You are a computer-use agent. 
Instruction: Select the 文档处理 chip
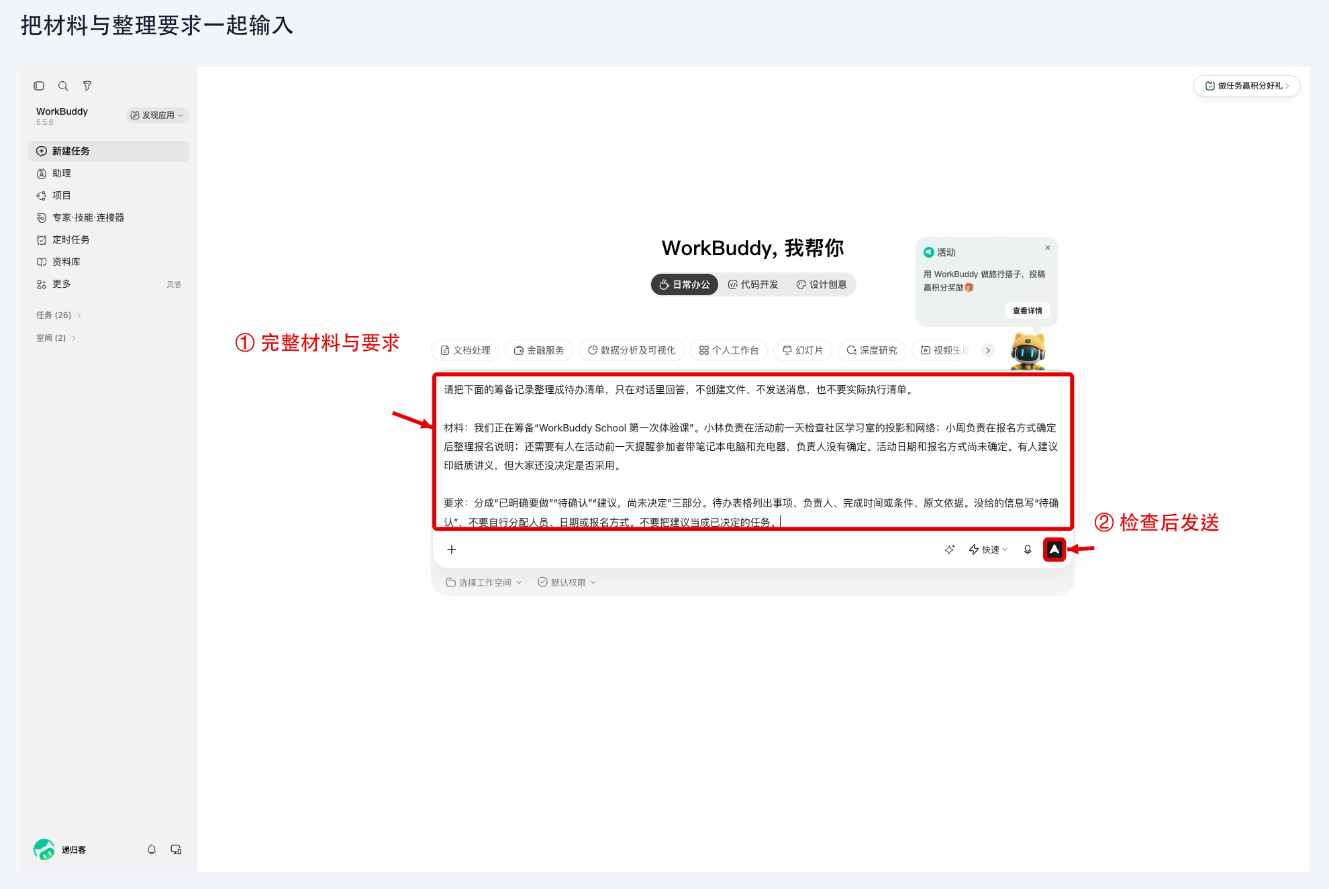[x=465, y=350]
